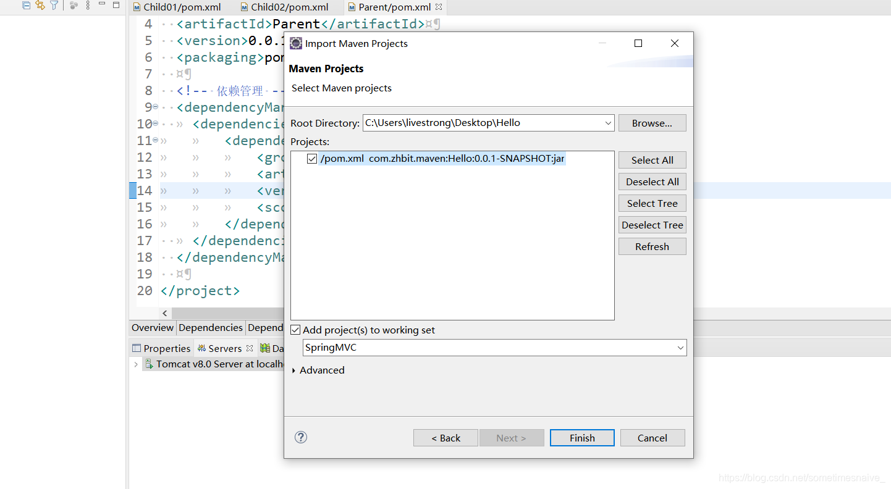Click the < Back button

[x=445, y=438]
